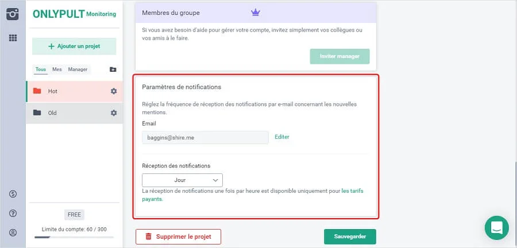Click the Supprimer le projet button
517x248 pixels.
(178, 237)
